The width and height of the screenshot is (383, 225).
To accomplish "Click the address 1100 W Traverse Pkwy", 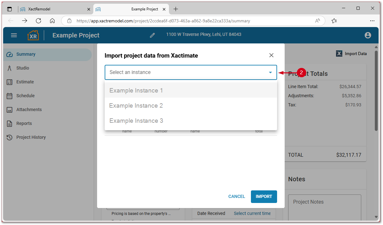I will (204, 34).
